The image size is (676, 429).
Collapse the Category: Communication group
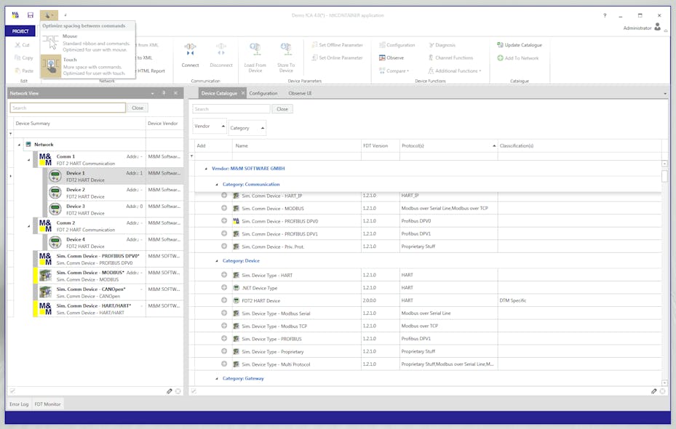pyautogui.click(x=217, y=185)
